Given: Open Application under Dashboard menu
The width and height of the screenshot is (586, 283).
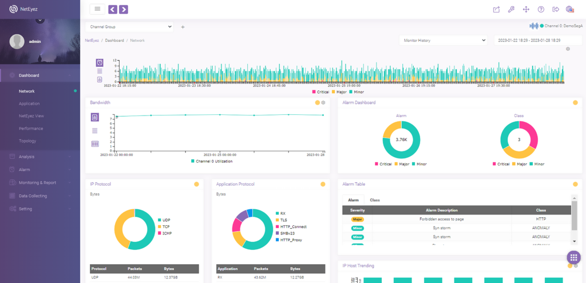Looking at the screenshot, I should pyautogui.click(x=29, y=104).
